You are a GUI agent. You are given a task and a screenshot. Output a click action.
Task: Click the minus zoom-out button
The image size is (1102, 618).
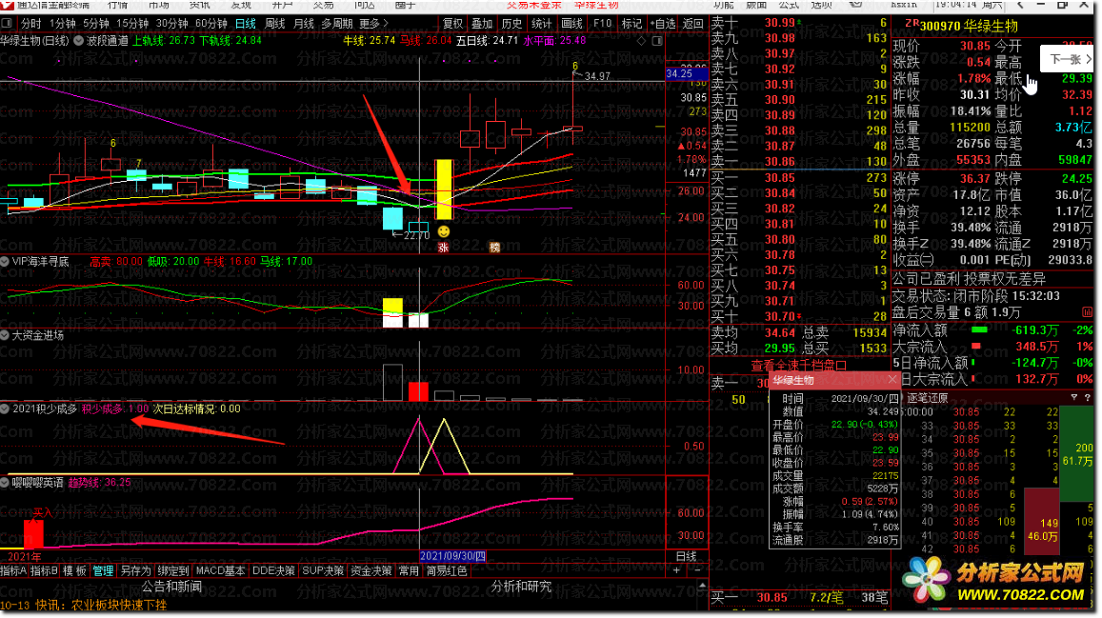click(x=698, y=570)
